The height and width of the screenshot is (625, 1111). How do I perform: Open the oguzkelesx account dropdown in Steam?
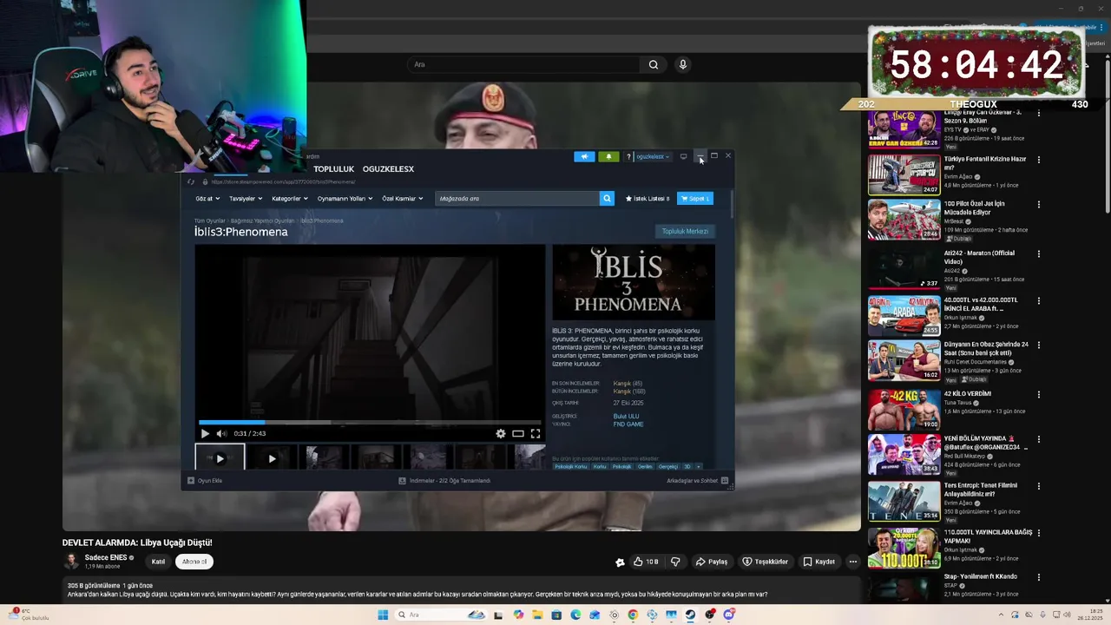(652, 156)
